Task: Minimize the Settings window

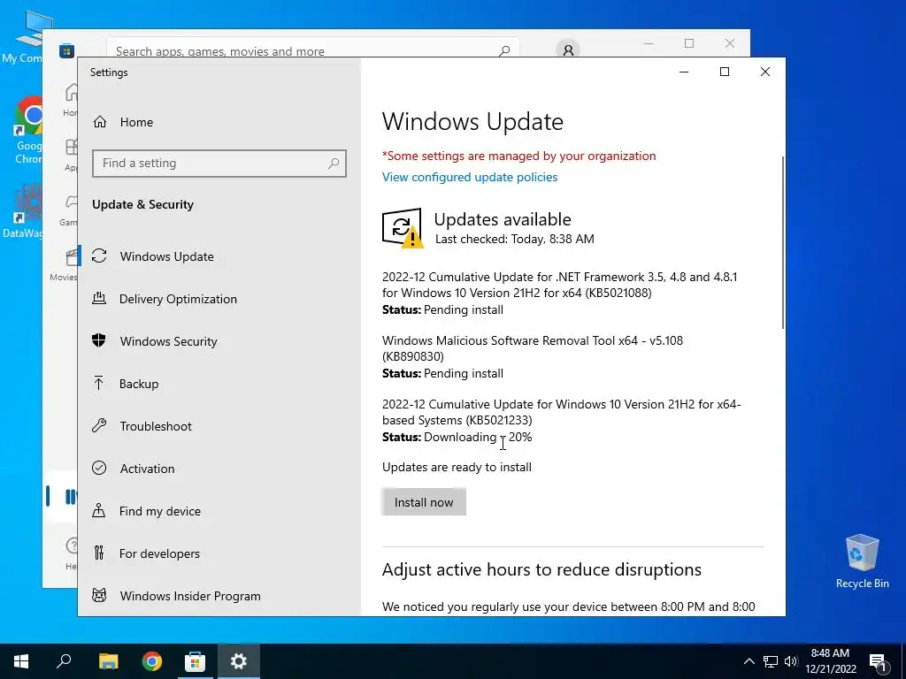Action: point(684,72)
